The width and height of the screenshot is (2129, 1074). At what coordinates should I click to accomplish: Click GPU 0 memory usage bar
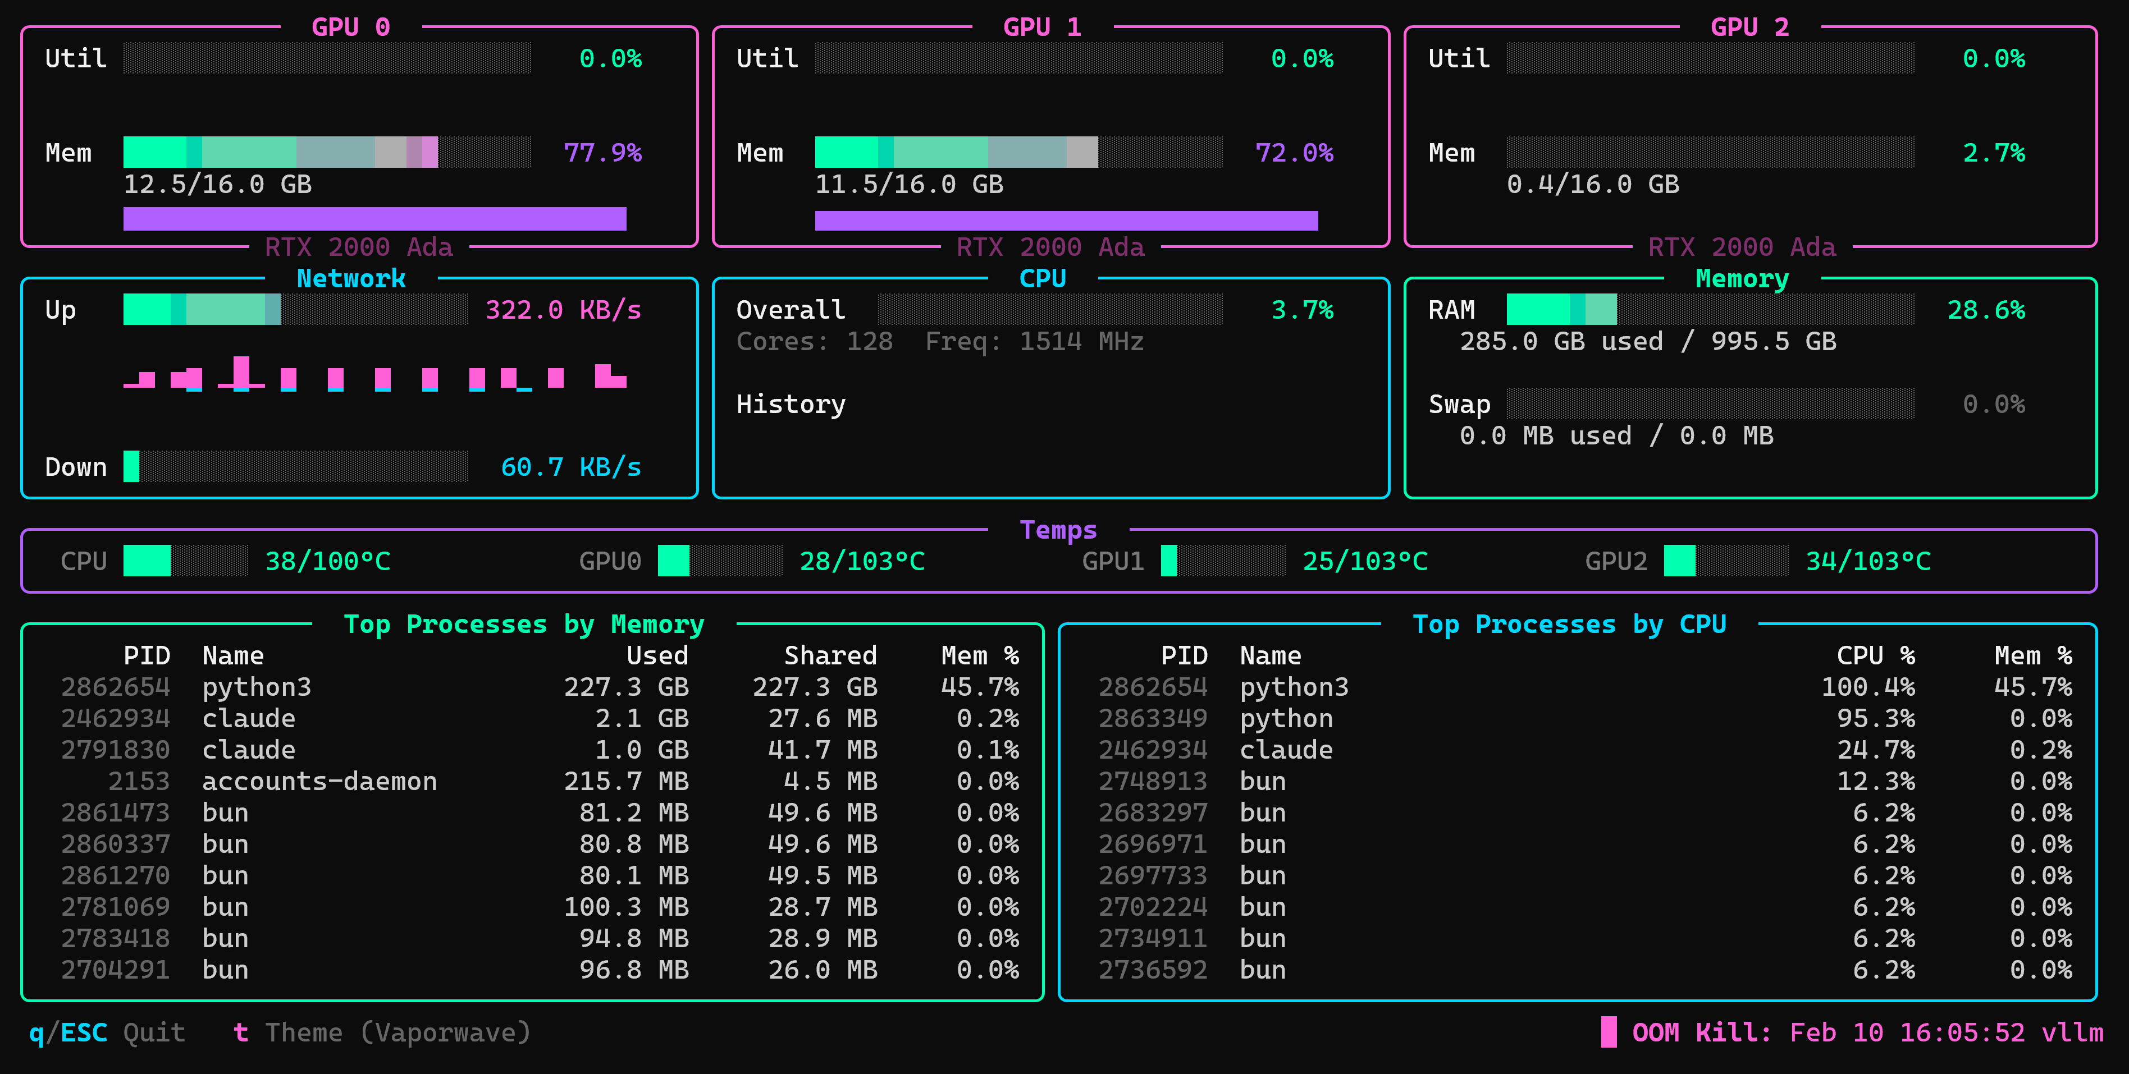[x=327, y=152]
